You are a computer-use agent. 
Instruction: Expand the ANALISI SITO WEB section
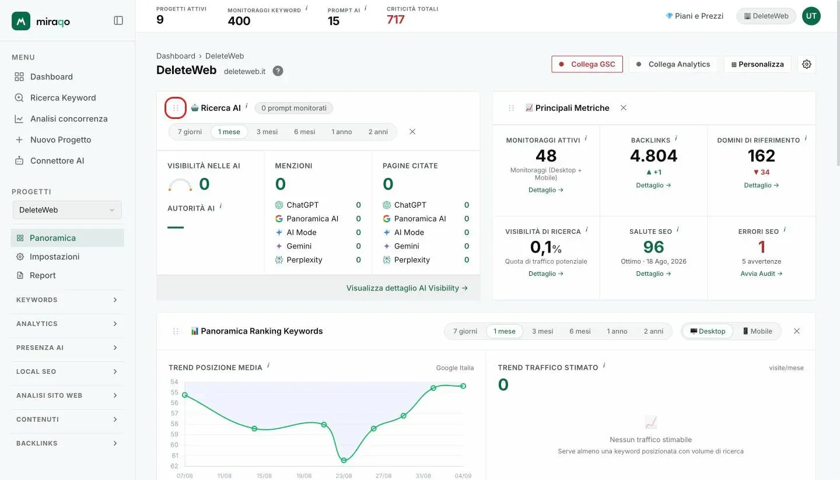(x=67, y=395)
